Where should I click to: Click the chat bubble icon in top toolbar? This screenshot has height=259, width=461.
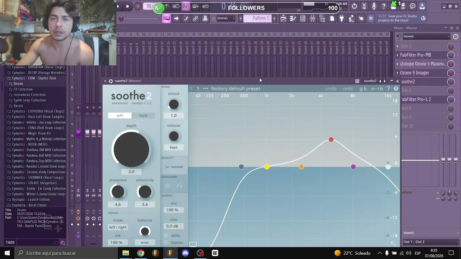pos(413,6)
